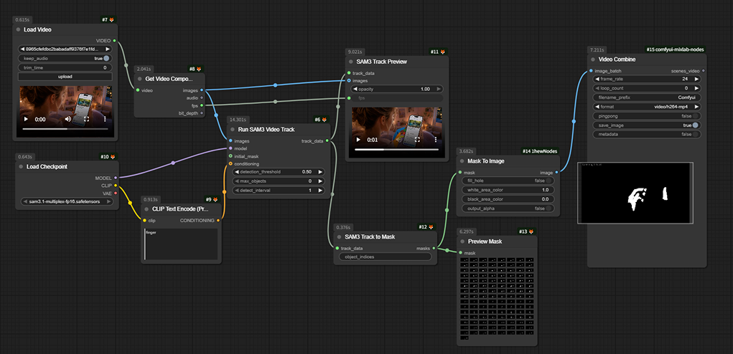This screenshot has width=733, height=354.
Task: Open more options in the Load Video player
Action: point(105,119)
